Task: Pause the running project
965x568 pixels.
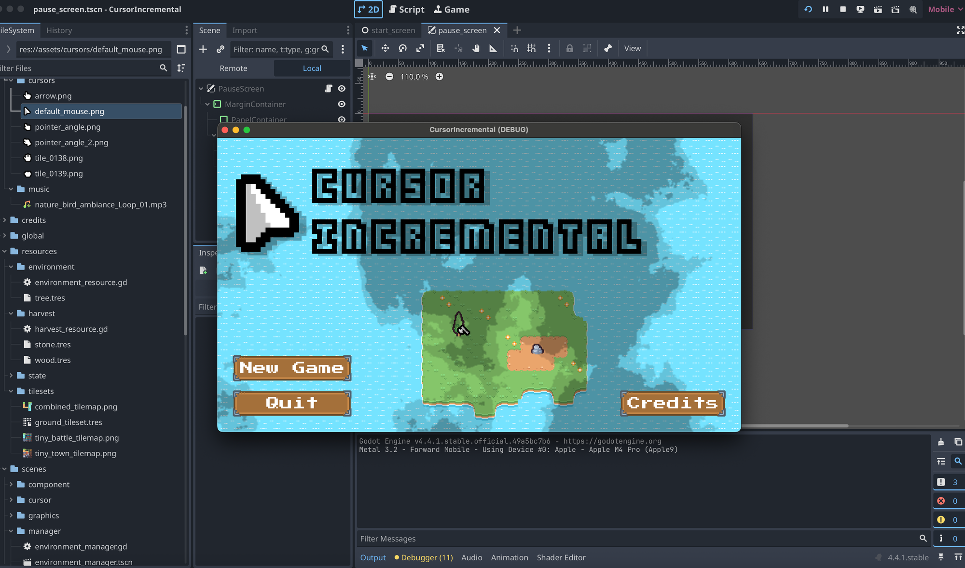Action: click(826, 9)
